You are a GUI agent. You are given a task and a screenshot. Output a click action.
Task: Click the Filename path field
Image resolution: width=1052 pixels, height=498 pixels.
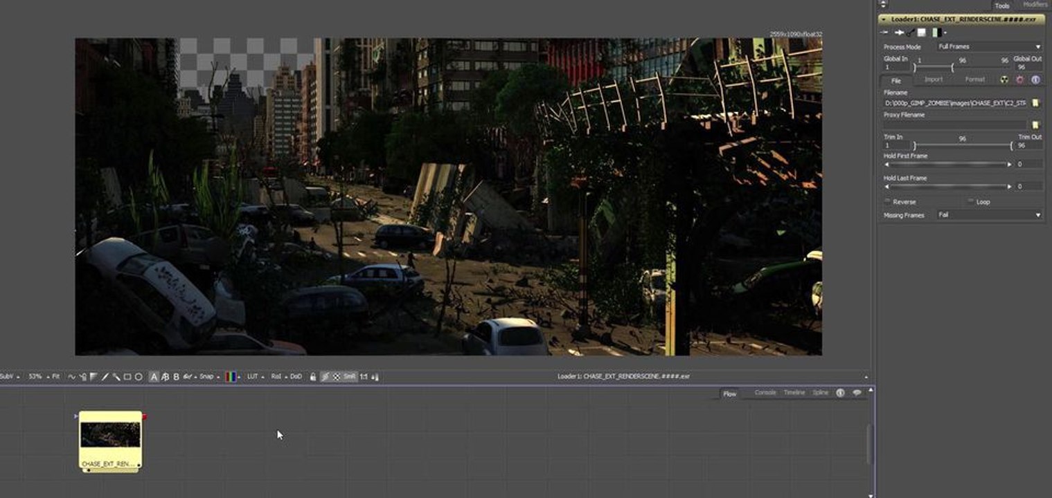pyautogui.click(x=955, y=103)
